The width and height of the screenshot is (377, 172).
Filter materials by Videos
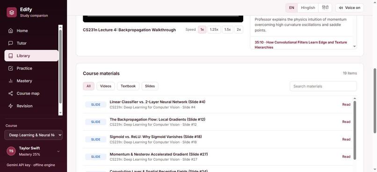click(x=106, y=86)
